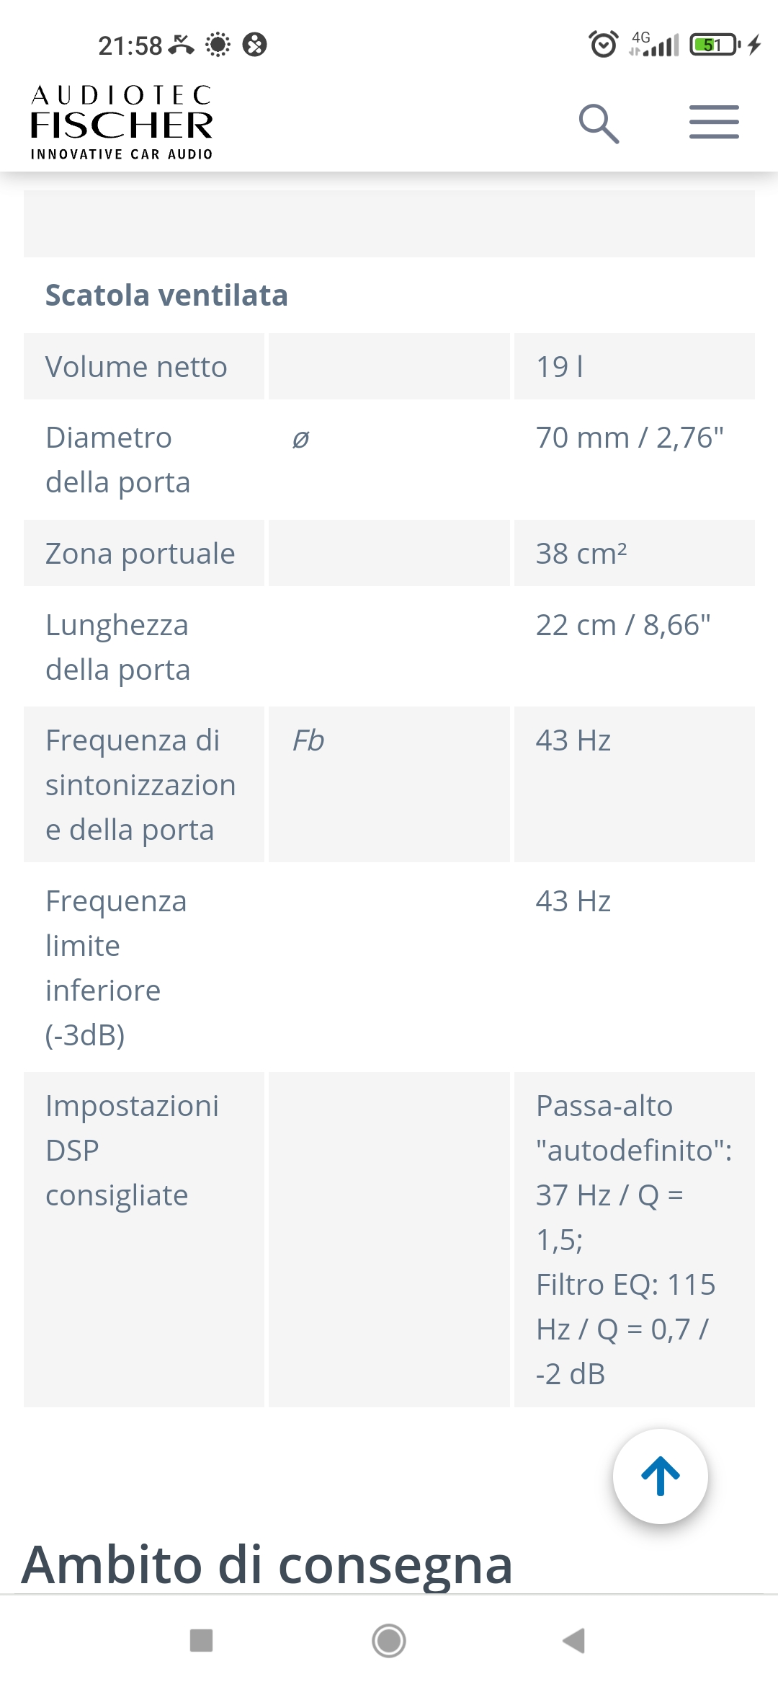Screen dimensions: 778x1687
Task: Tap the Android back navigation button
Action: coord(574,1640)
